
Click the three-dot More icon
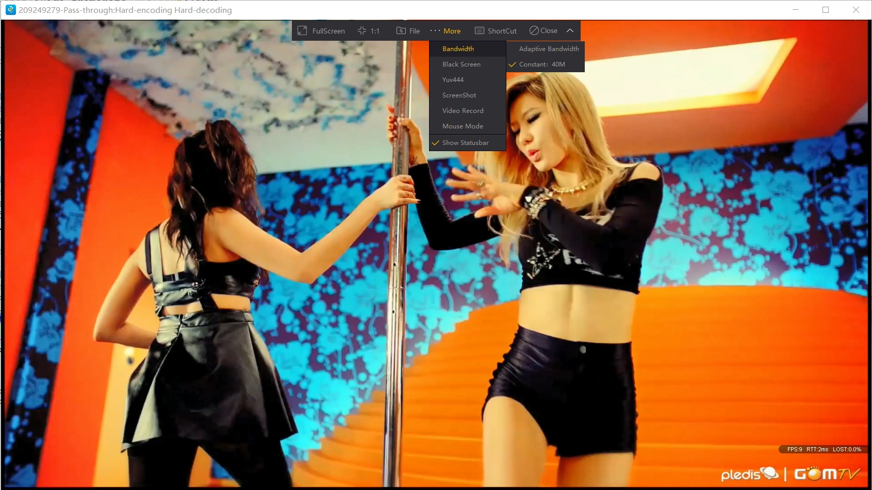point(435,31)
